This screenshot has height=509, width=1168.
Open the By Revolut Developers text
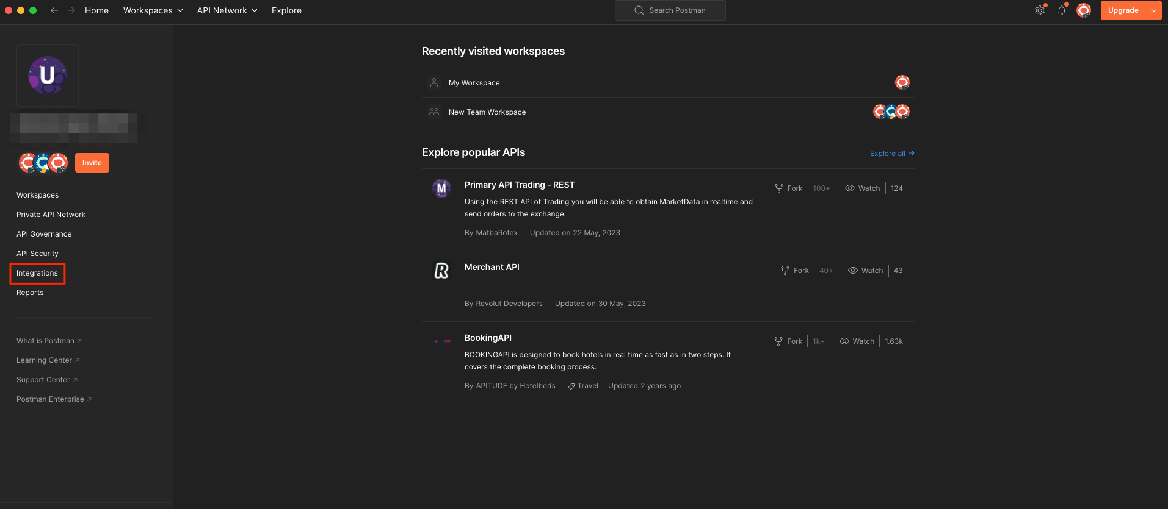pyautogui.click(x=504, y=304)
